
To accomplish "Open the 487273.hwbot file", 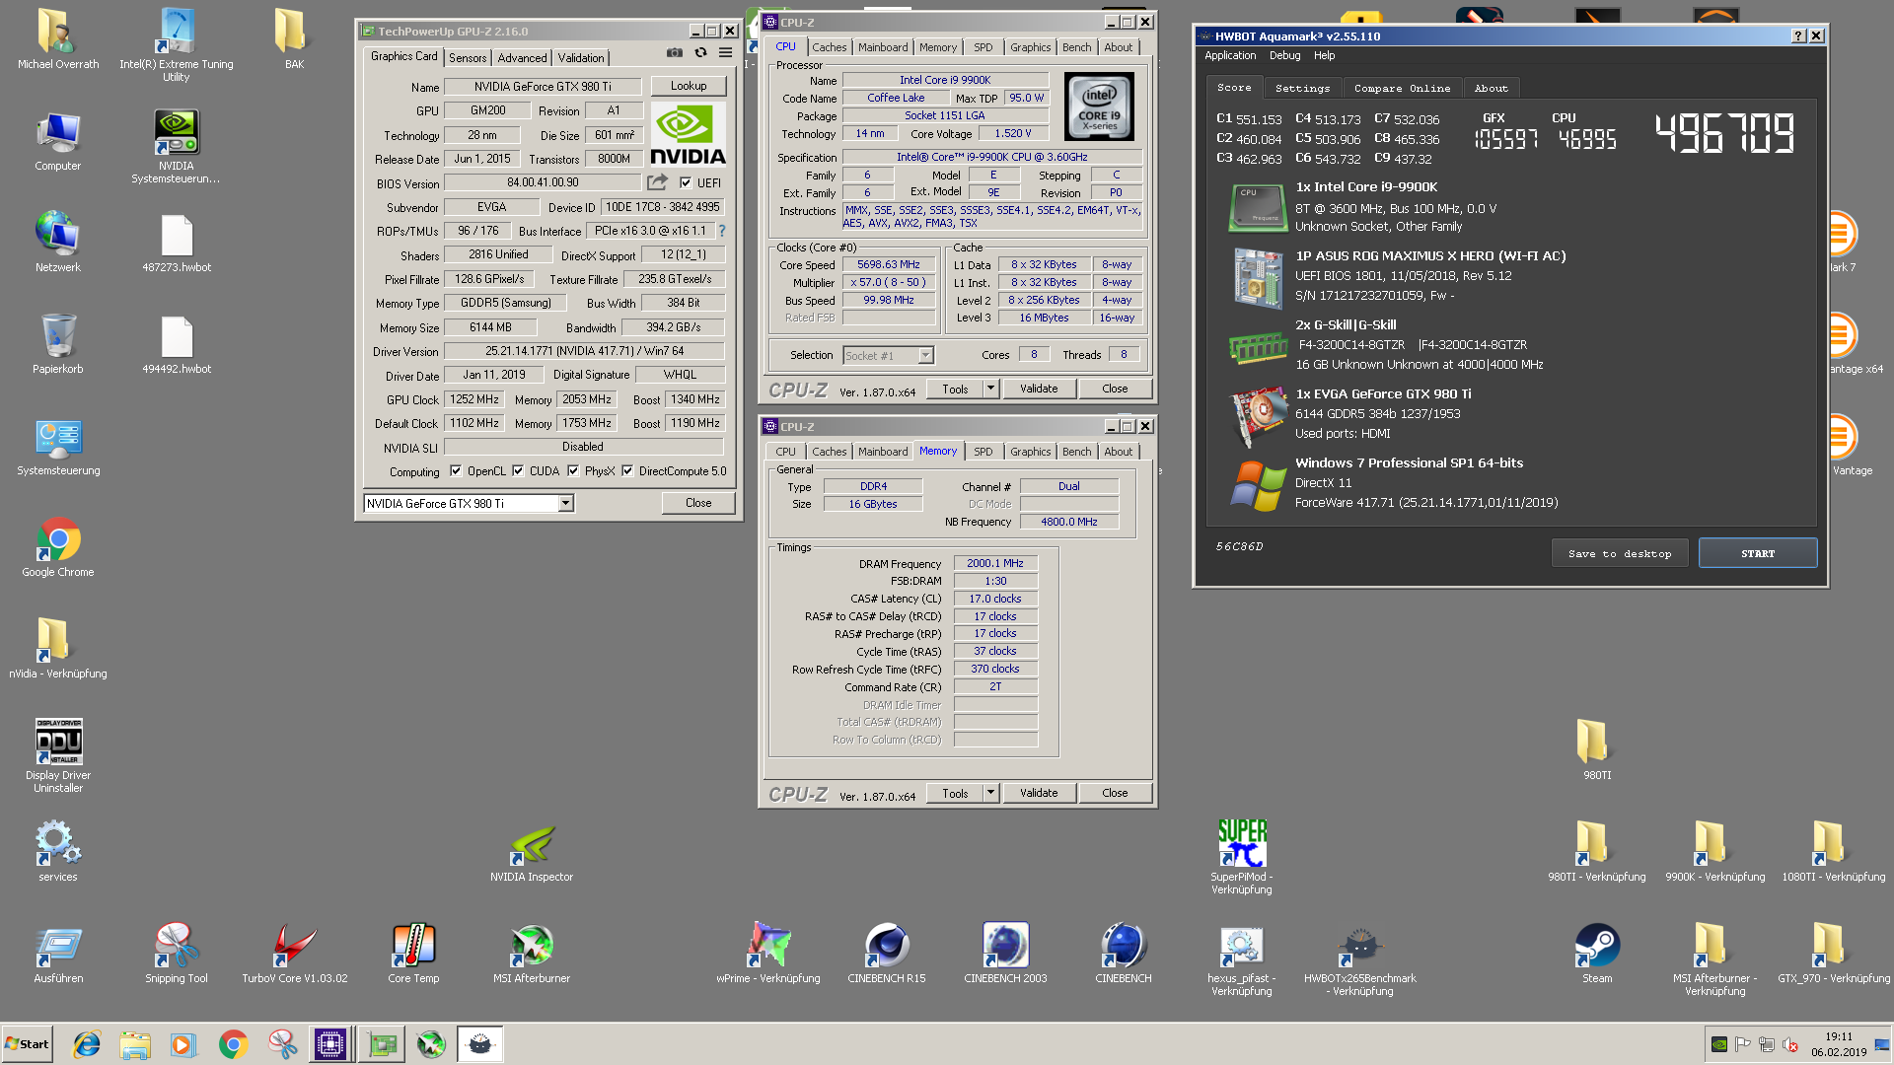I will coord(177,244).
